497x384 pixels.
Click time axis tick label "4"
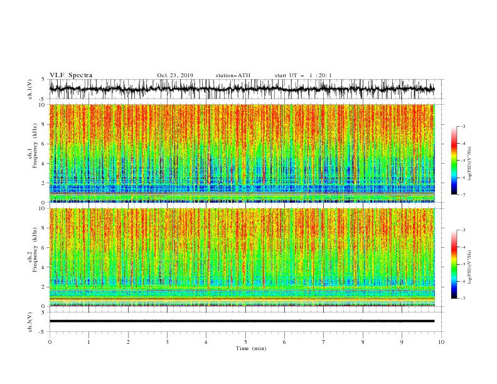206,342
